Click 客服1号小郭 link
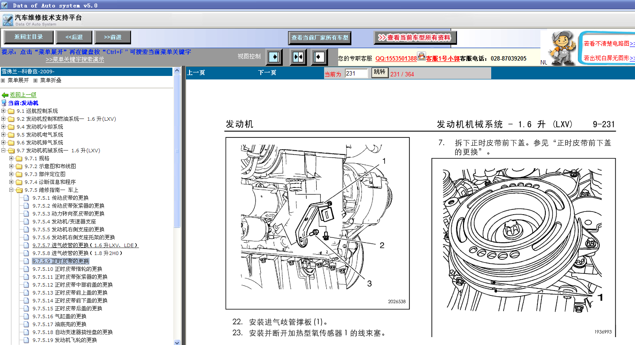 (x=443, y=58)
